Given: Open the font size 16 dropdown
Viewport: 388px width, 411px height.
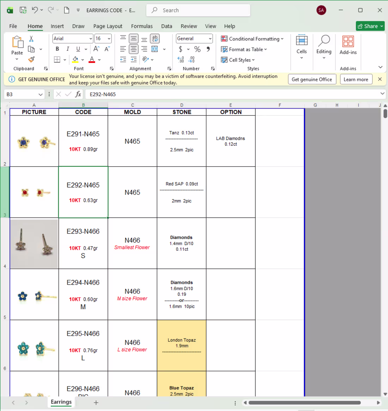Looking at the screenshot, I should [109, 38].
